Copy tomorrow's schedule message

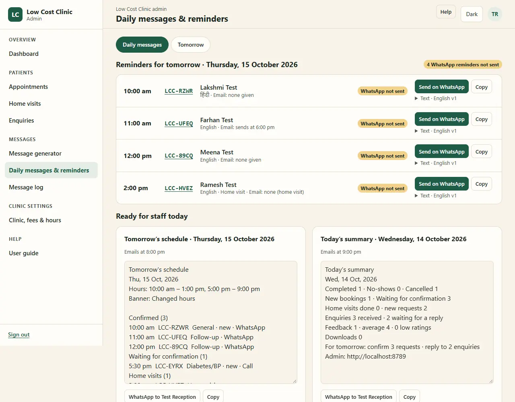pos(213,396)
